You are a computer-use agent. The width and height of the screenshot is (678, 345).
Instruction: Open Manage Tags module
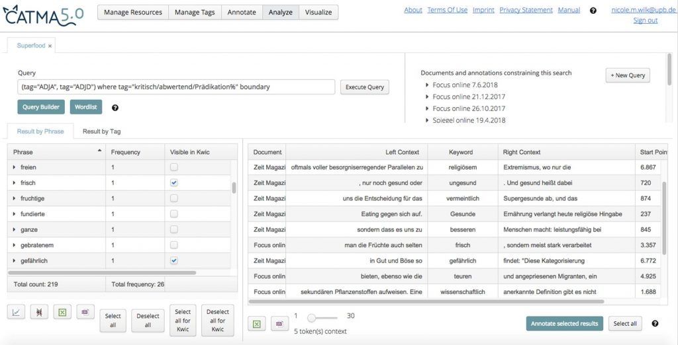pos(195,12)
